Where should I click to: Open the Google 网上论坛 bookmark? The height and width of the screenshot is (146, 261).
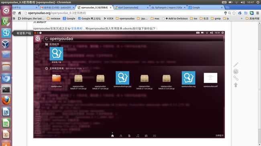pos(89,18)
